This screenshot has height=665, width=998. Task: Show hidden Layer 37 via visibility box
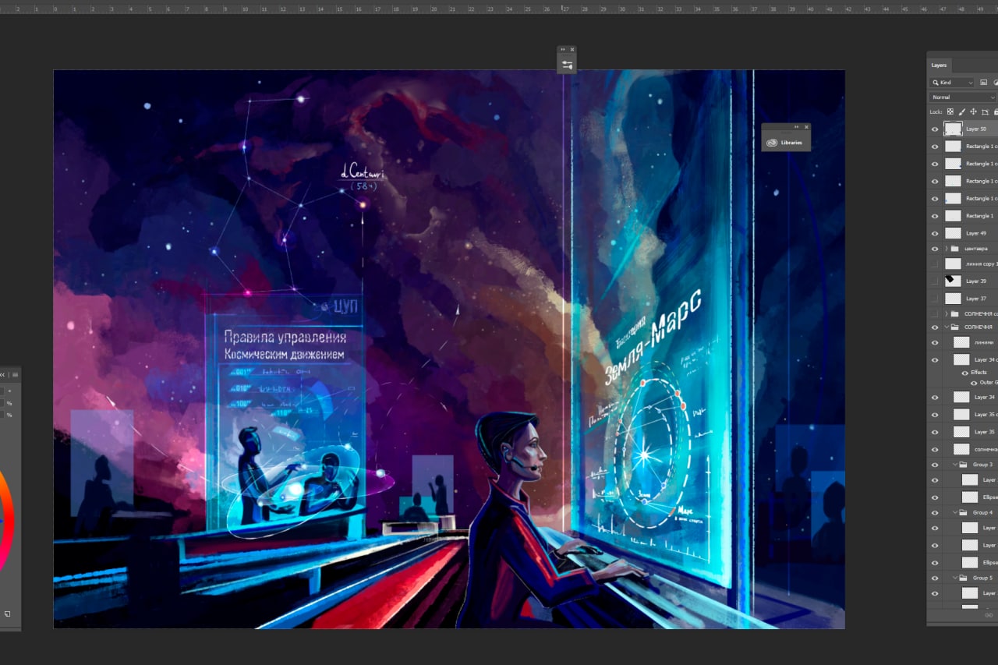(935, 299)
